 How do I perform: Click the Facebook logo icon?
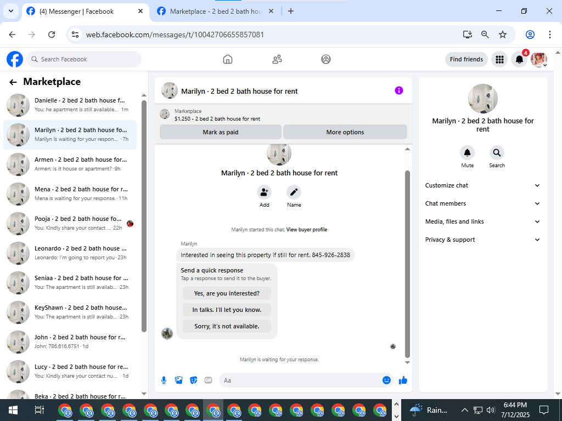pos(15,59)
